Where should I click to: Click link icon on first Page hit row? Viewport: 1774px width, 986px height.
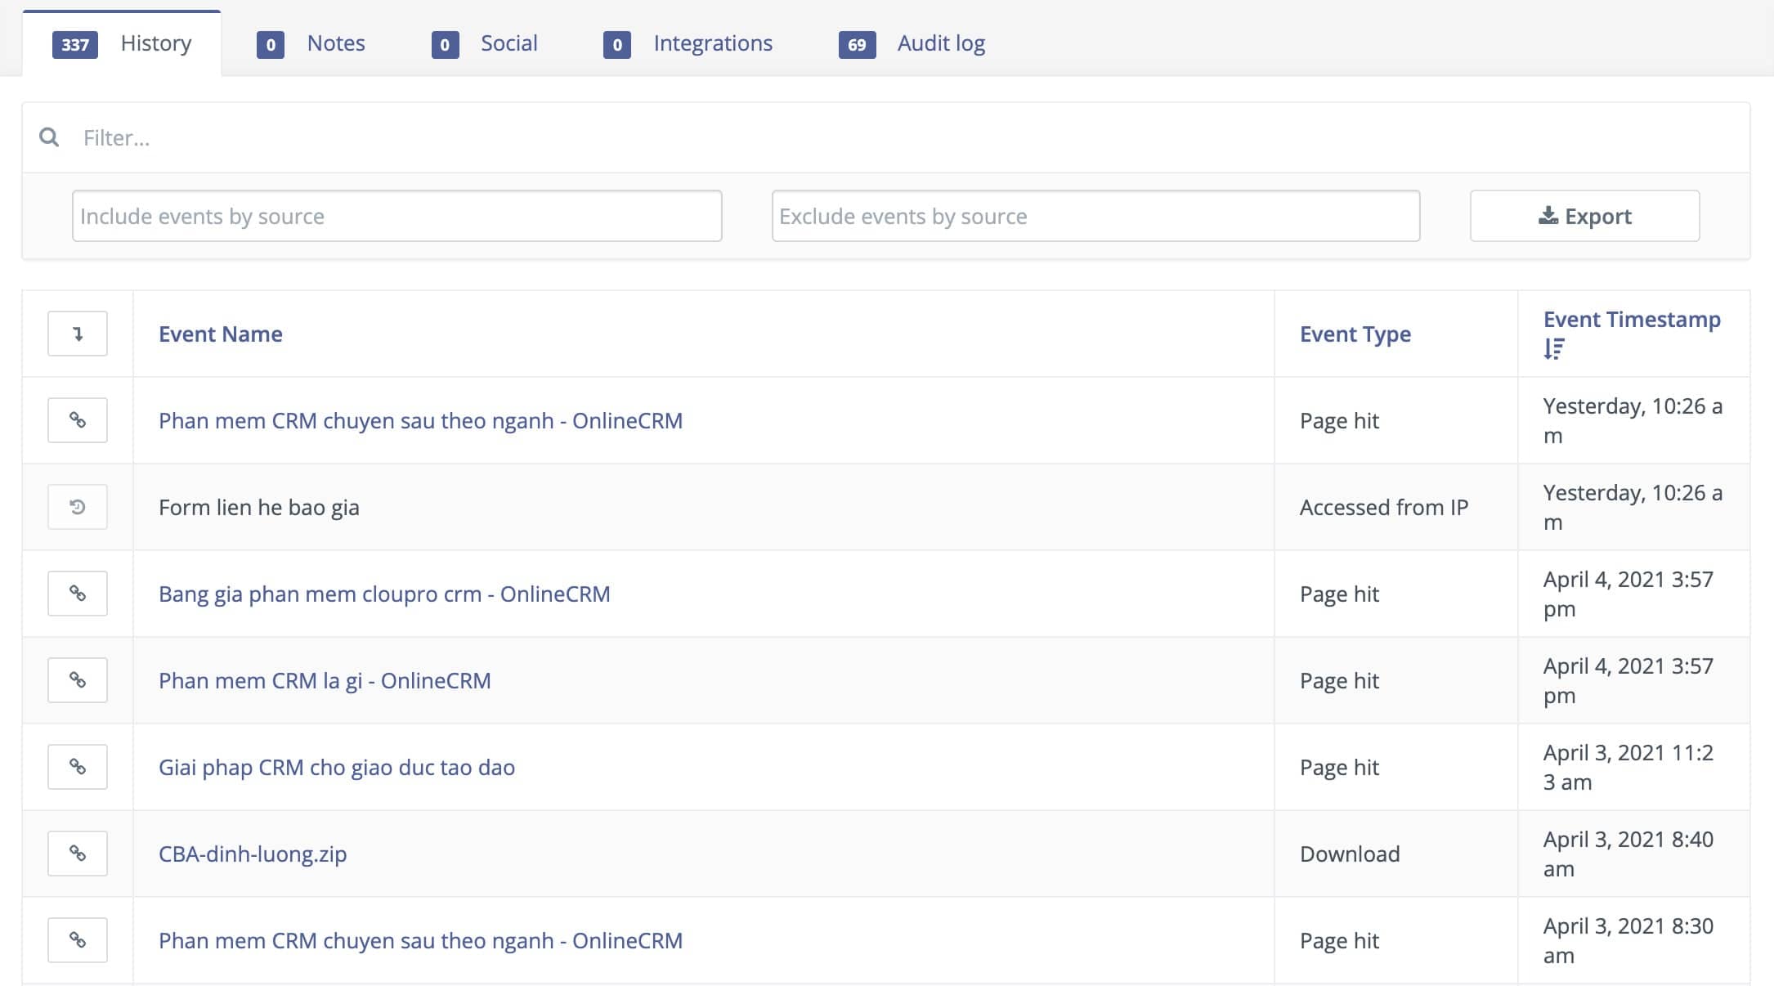(x=78, y=420)
